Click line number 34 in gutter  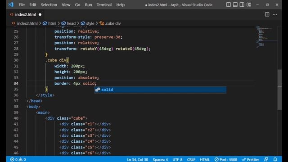click(16, 84)
